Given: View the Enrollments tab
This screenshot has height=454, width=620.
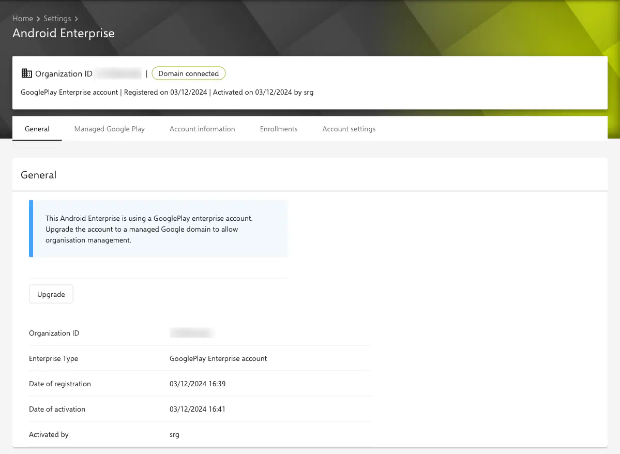Looking at the screenshot, I should click(x=278, y=129).
